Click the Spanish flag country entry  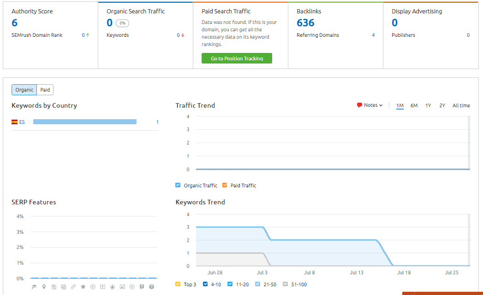coord(15,121)
